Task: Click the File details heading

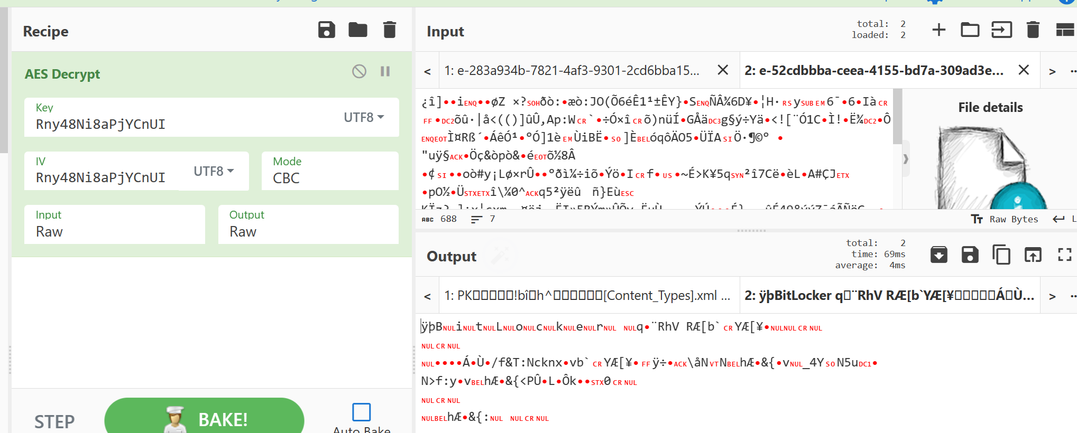Action: click(x=990, y=107)
